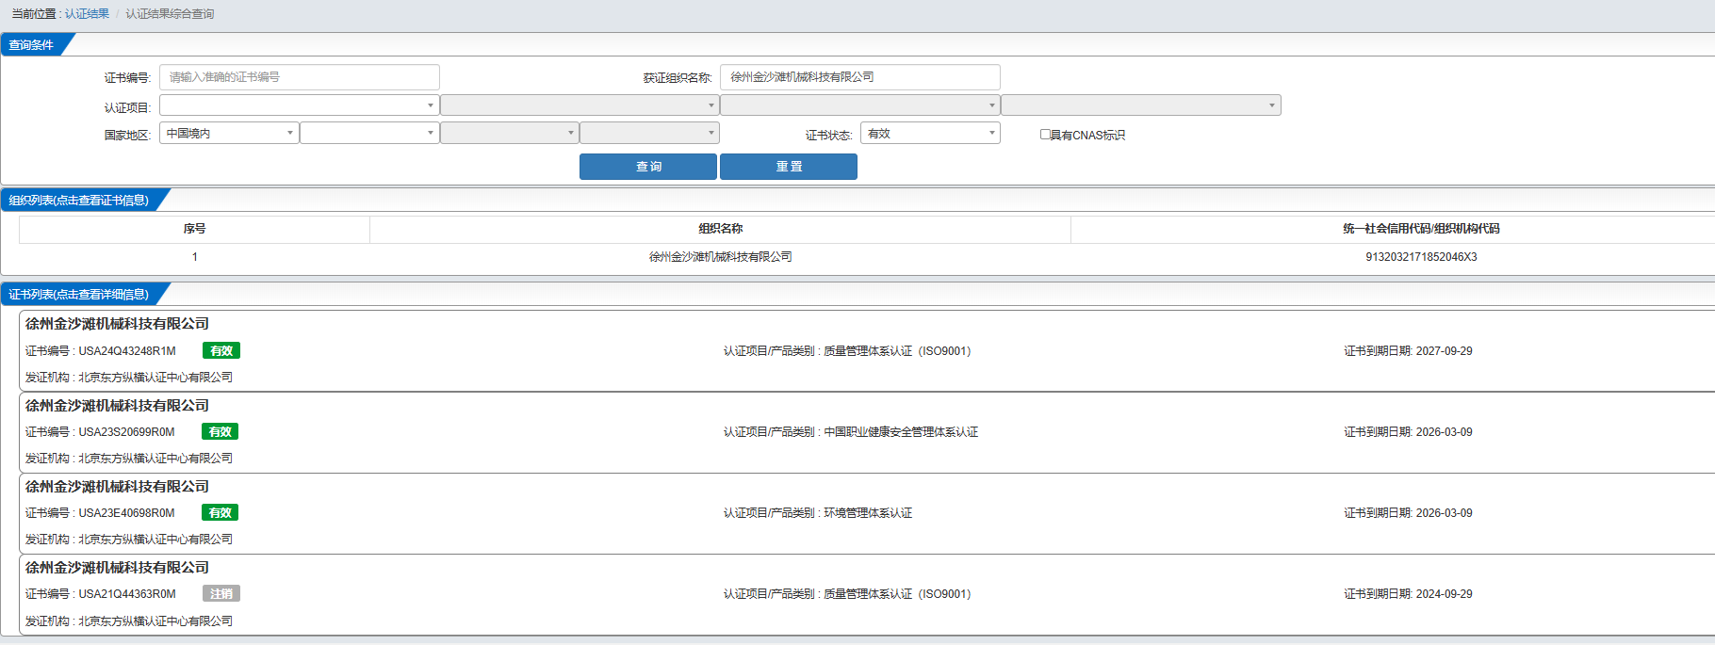The width and height of the screenshot is (1715, 645).
Task: Click the 统一社会信用代码 column header
Action: click(x=1421, y=229)
